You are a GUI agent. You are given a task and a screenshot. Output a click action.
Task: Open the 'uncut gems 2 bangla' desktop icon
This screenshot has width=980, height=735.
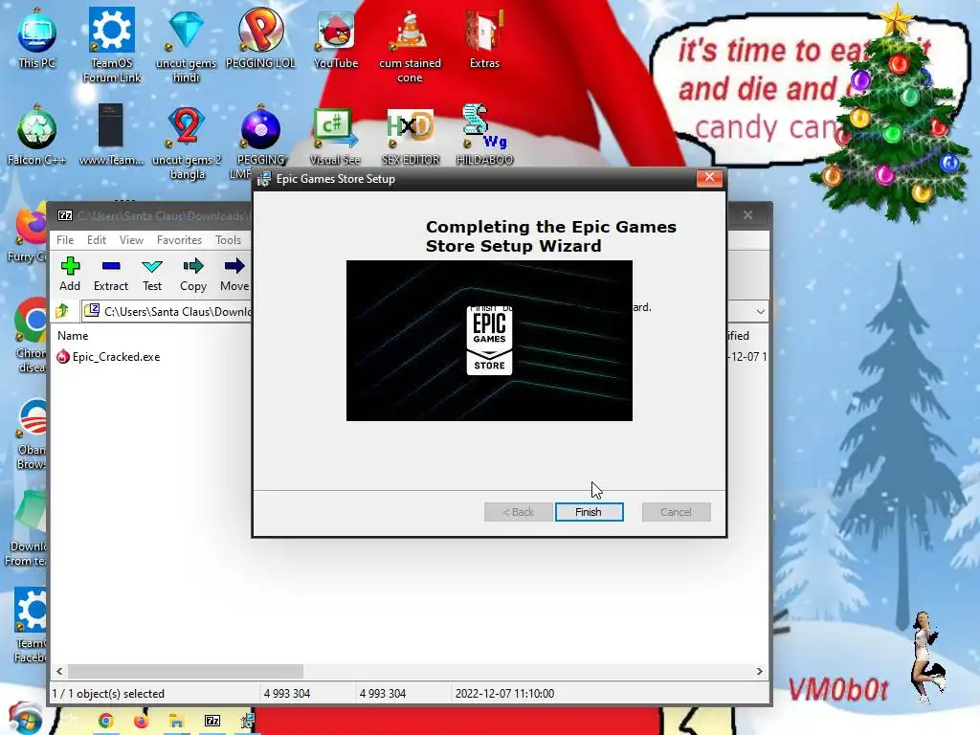click(x=187, y=143)
